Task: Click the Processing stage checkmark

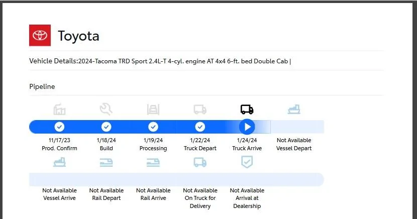Action: [x=153, y=127]
